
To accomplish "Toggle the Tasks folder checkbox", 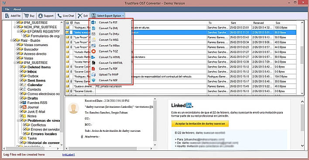I will pos(21,138).
